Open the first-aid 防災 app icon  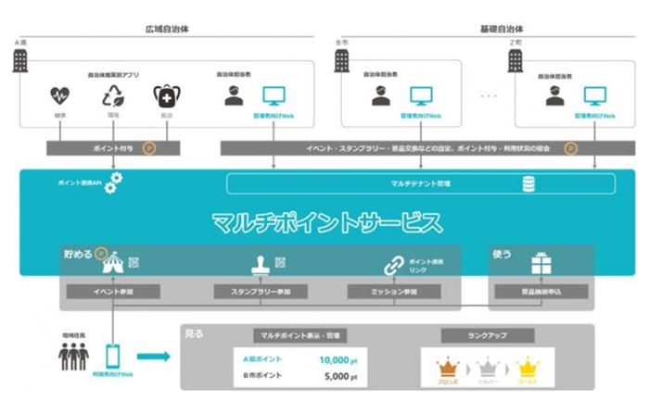[165, 95]
